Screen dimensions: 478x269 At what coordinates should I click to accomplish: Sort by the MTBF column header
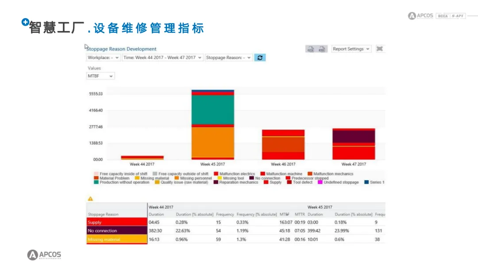pos(285,214)
